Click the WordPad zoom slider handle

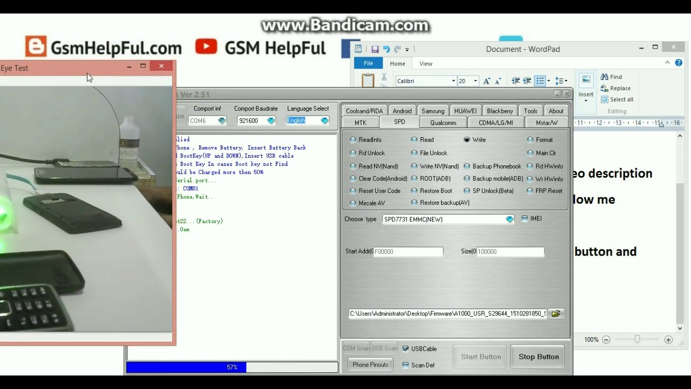pos(638,339)
